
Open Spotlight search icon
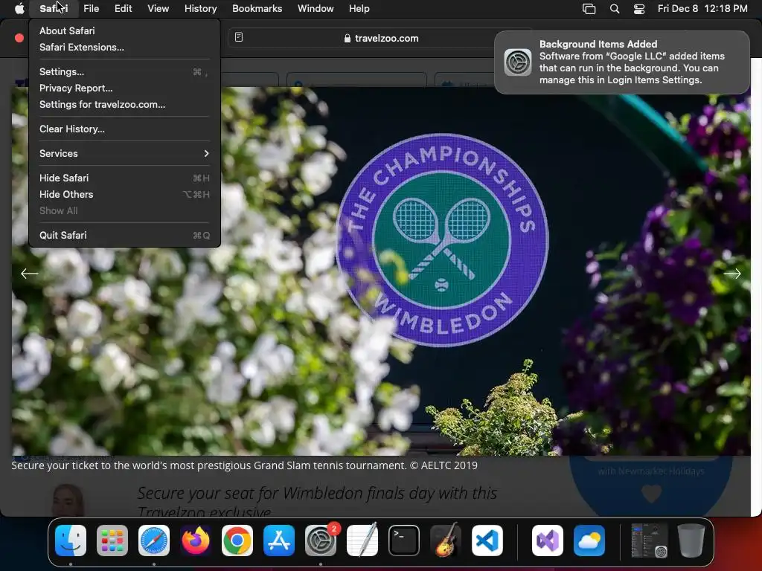click(614, 9)
